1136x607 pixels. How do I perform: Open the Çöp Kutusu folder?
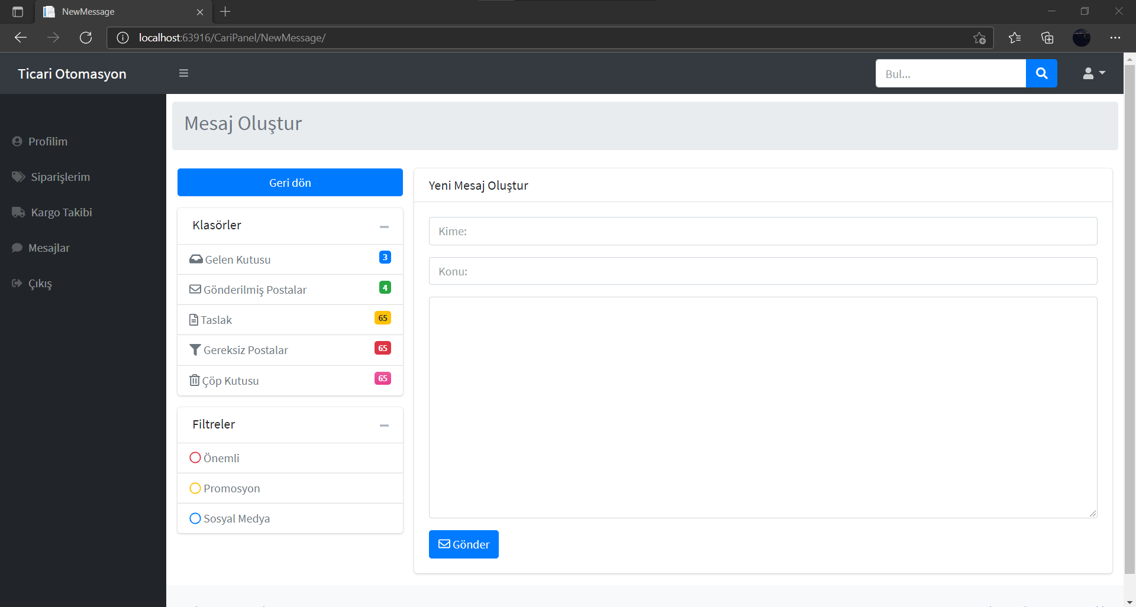tap(290, 381)
